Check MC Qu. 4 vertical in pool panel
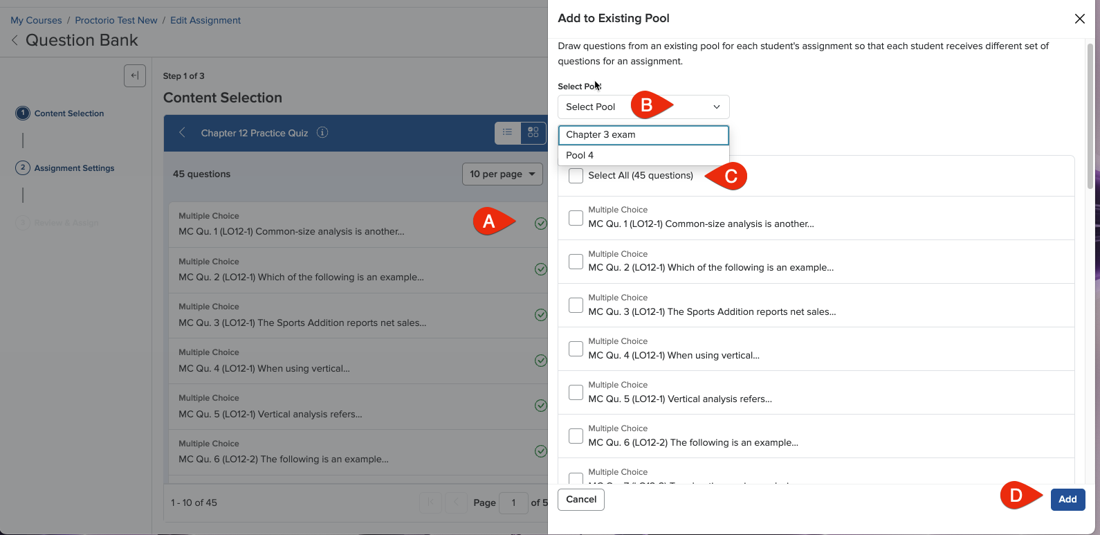The image size is (1100, 535). (576, 349)
